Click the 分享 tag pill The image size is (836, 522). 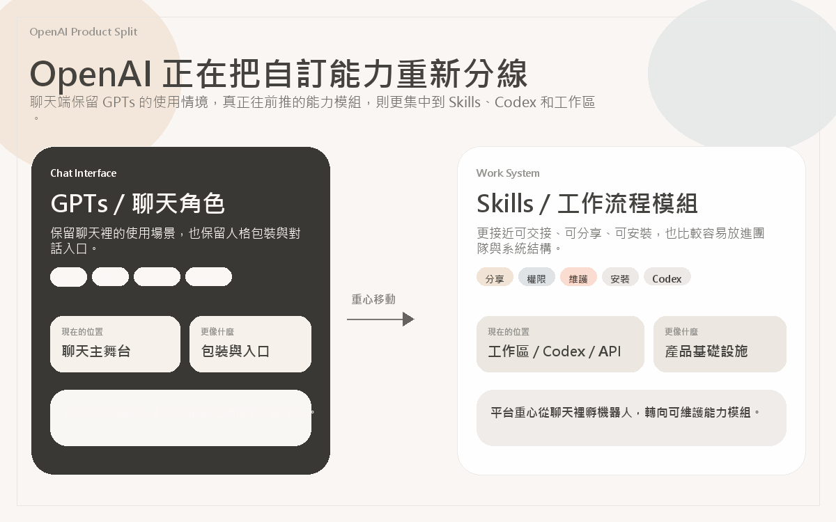[x=495, y=277]
